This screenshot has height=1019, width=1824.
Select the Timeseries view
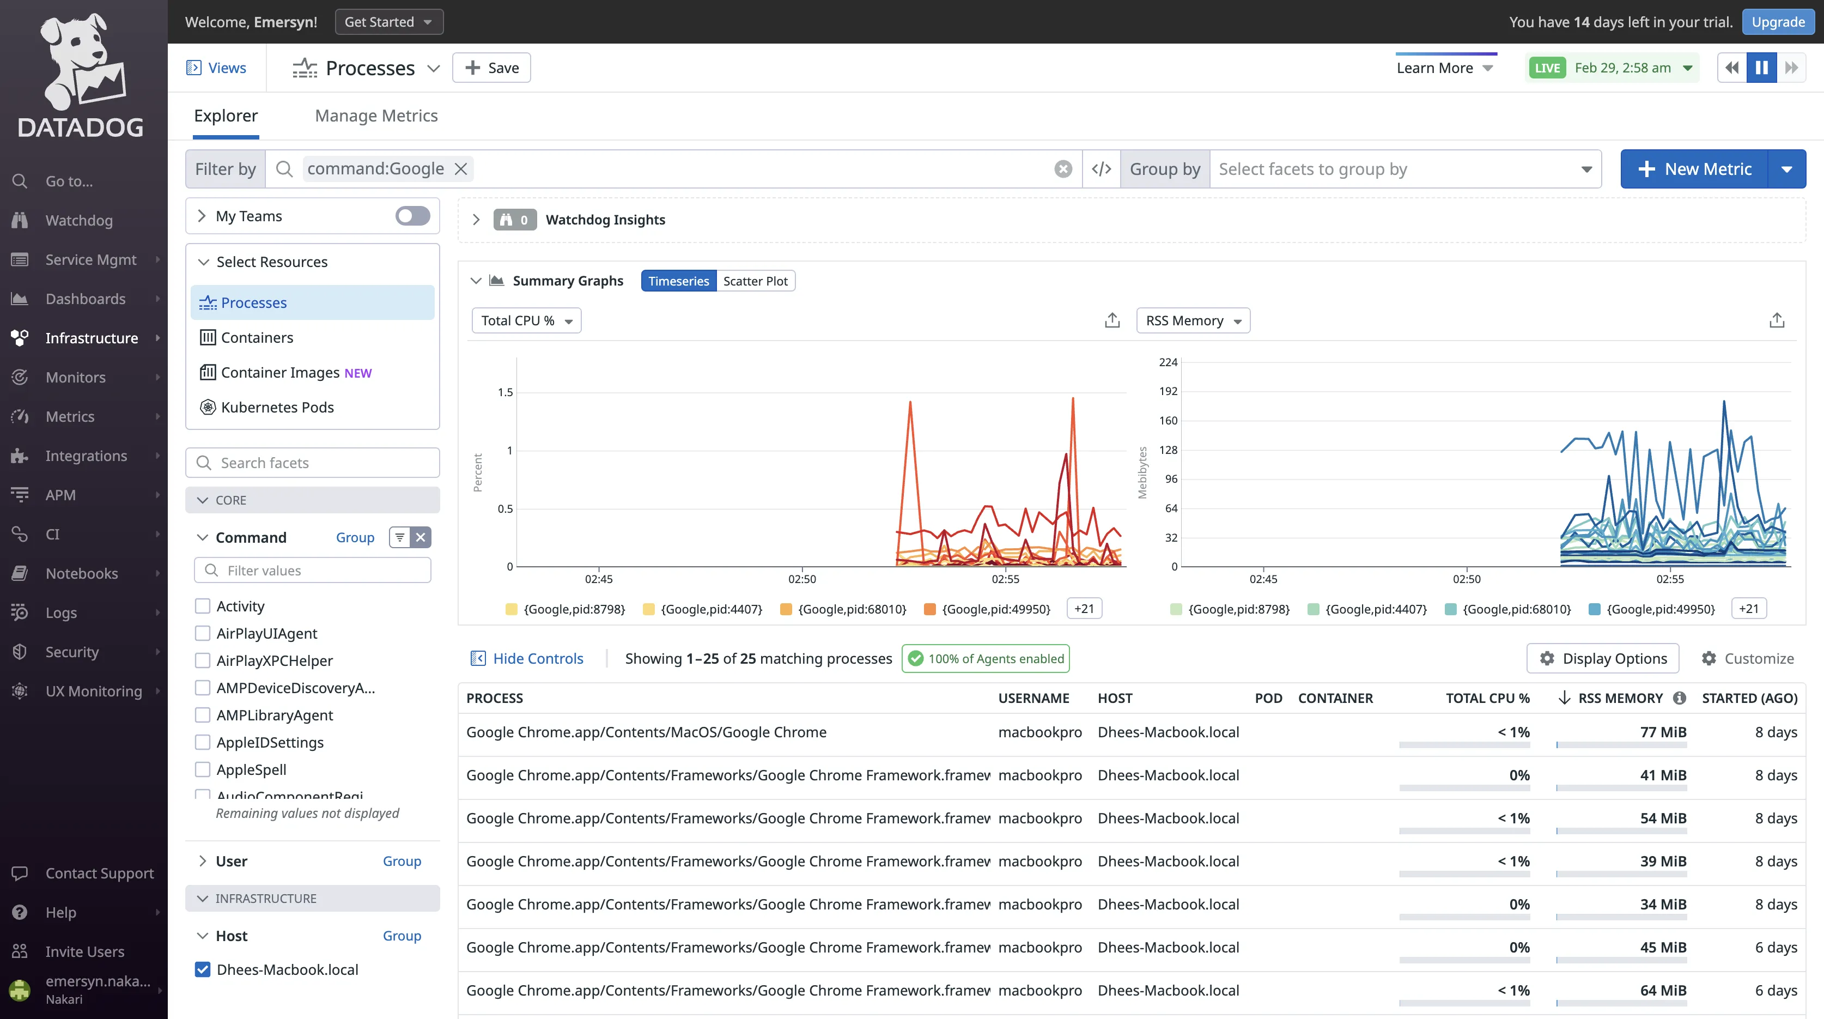click(x=678, y=281)
